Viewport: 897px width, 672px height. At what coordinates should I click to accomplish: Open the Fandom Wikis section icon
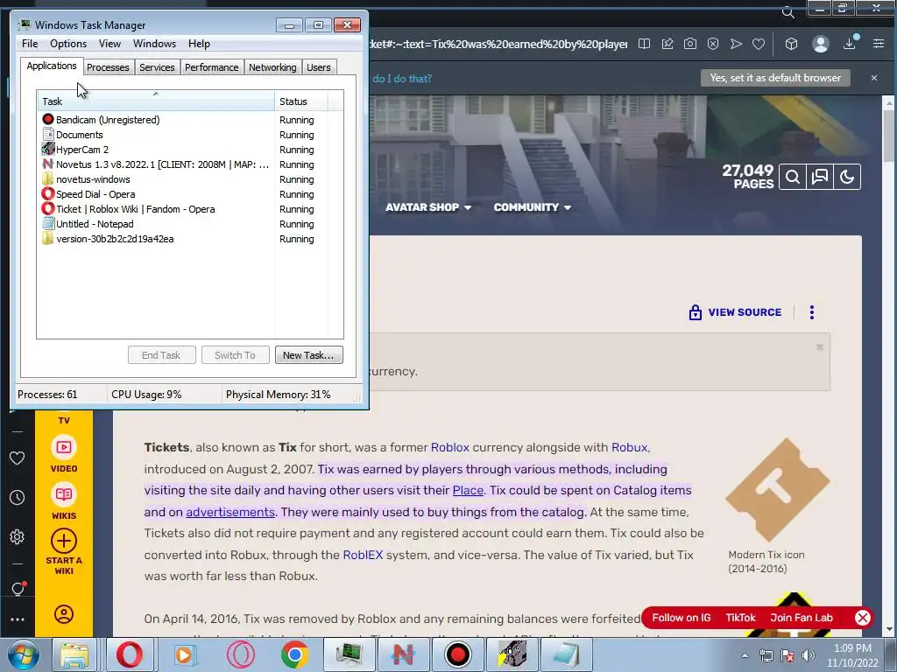(63, 495)
